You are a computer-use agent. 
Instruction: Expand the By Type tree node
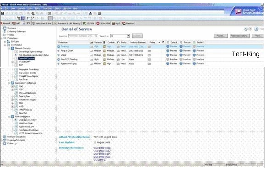coord(5,42)
